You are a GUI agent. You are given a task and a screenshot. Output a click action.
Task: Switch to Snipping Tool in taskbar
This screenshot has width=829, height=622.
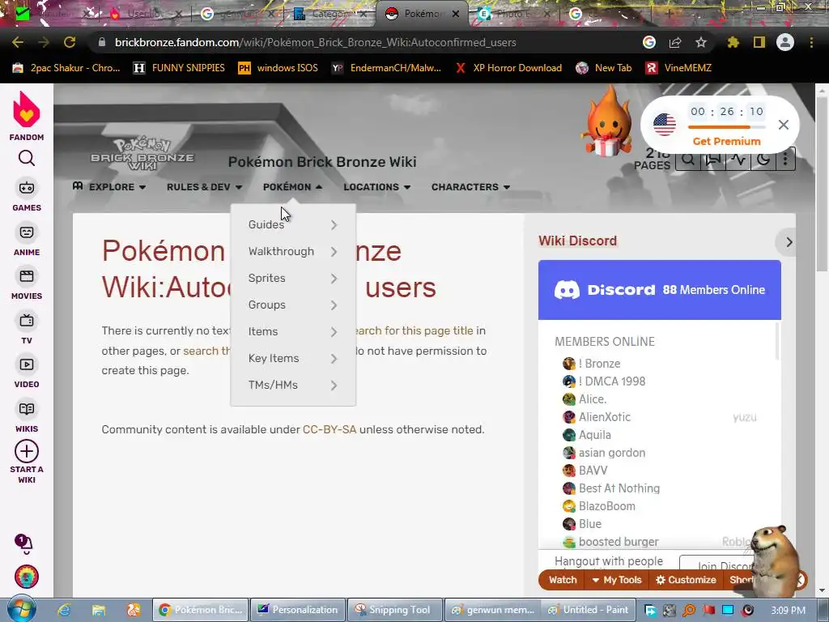click(394, 610)
